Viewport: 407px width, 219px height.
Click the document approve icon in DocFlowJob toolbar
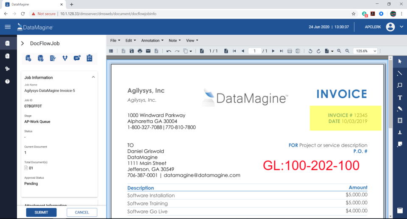[28, 58]
